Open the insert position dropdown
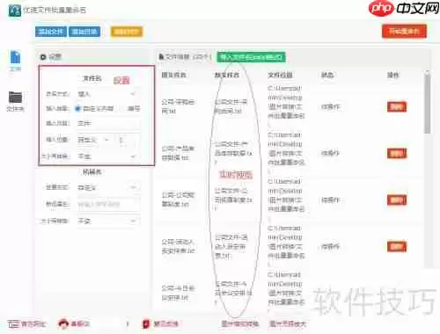This screenshot has height=334, width=440. [95, 140]
